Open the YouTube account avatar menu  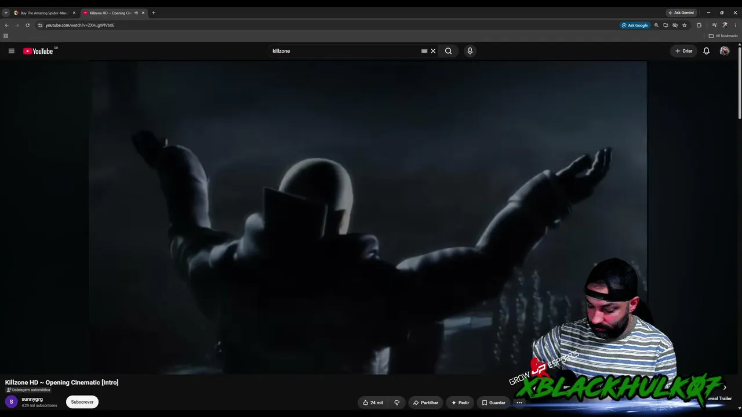click(x=725, y=51)
